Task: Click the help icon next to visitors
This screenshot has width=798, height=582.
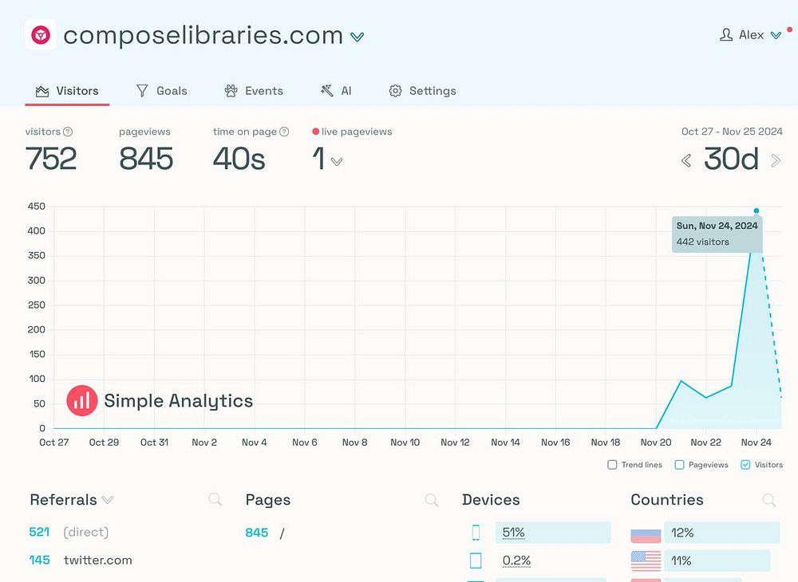Action: click(x=68, y=132)
